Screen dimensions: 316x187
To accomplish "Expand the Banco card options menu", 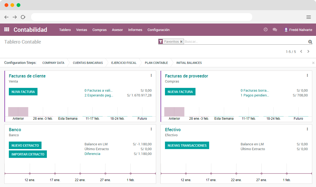I will [x=151, y=129].
